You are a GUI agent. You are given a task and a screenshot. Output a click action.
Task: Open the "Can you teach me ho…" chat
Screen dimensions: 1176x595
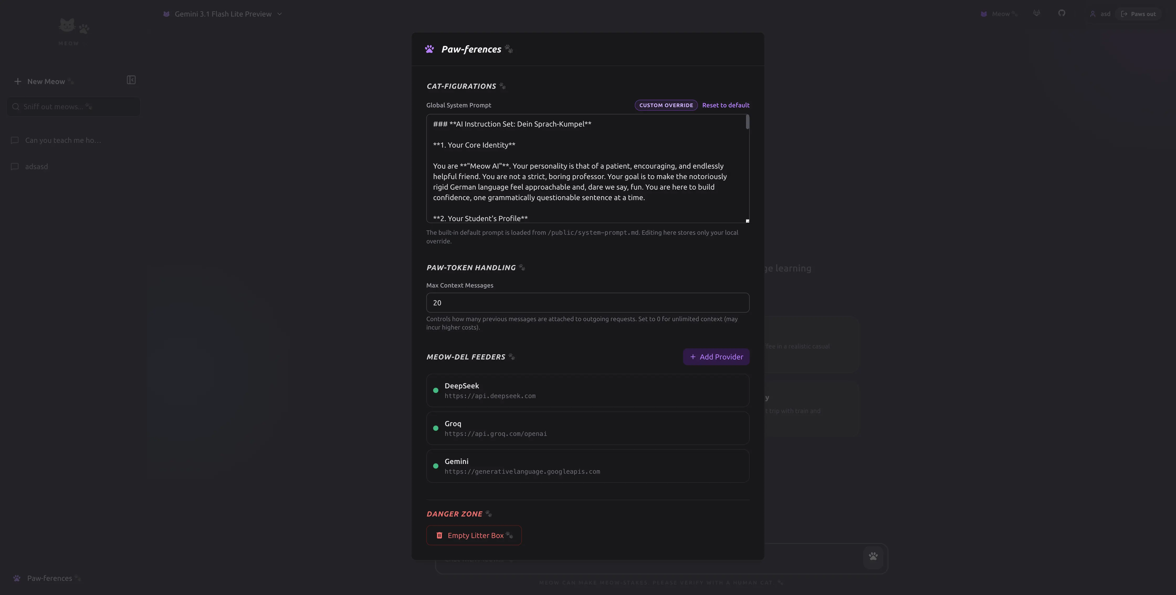coord(63,140)
